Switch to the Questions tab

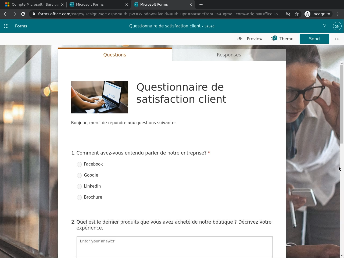[115, 55]
